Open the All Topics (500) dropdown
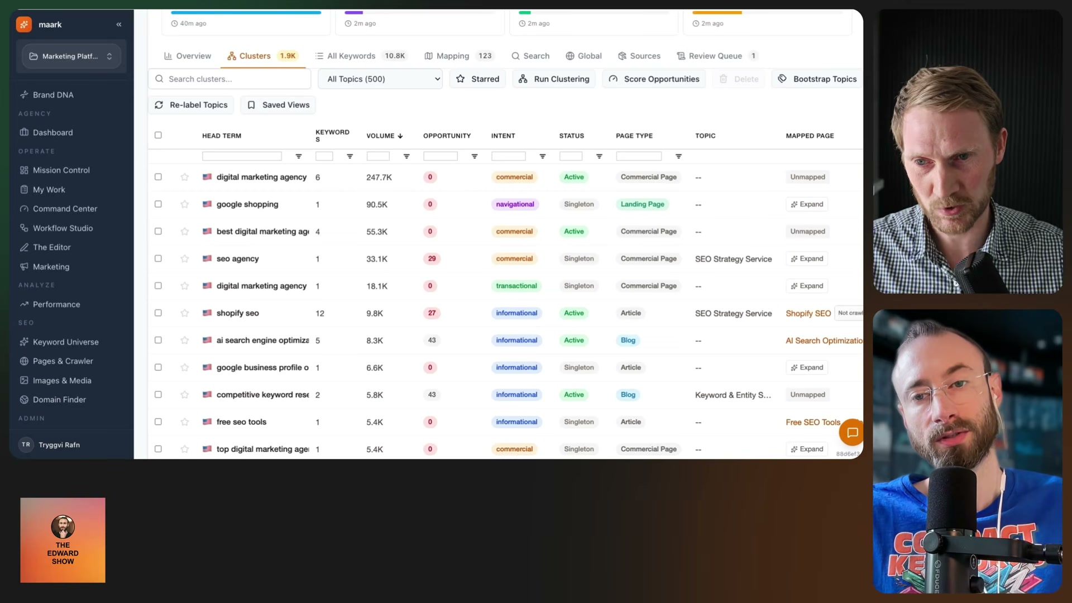Image resolution: width=1072 pixels, height=603 pixels. tap(380, 79)
